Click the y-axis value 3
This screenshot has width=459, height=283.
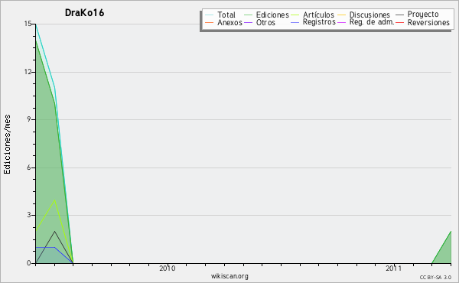[x=29, y=215]
